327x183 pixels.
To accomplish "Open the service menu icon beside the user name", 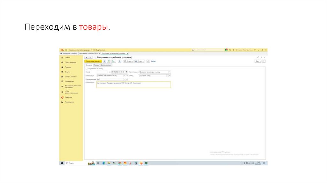I will click(255, 50).
